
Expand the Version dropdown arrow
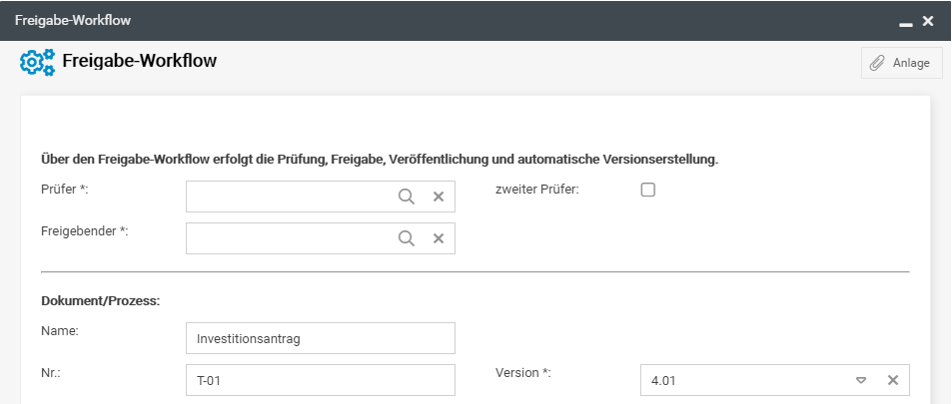(860, 380)
